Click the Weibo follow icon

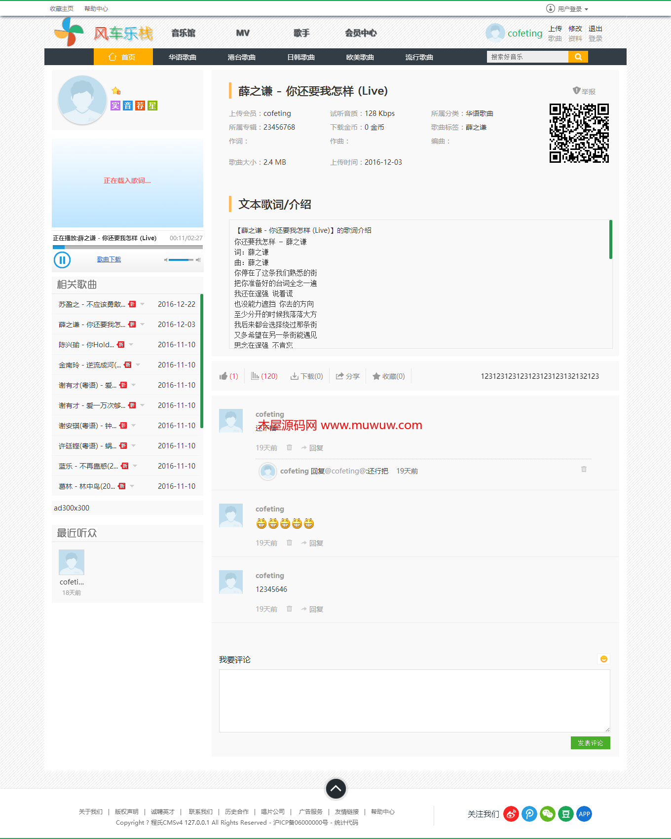[511, 814]
